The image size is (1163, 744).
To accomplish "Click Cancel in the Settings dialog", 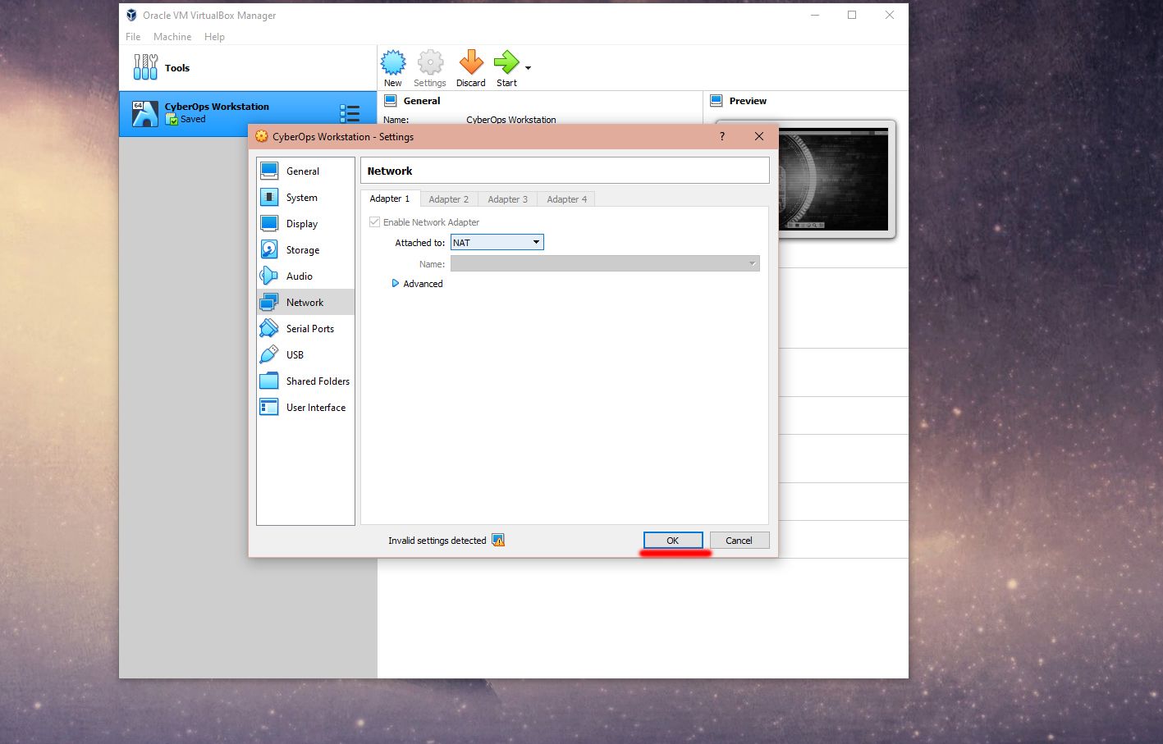I will (x=739, y=540).
